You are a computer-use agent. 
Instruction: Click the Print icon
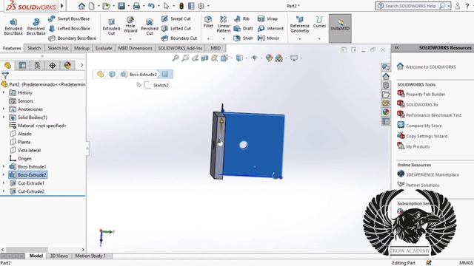click(136, 6)
